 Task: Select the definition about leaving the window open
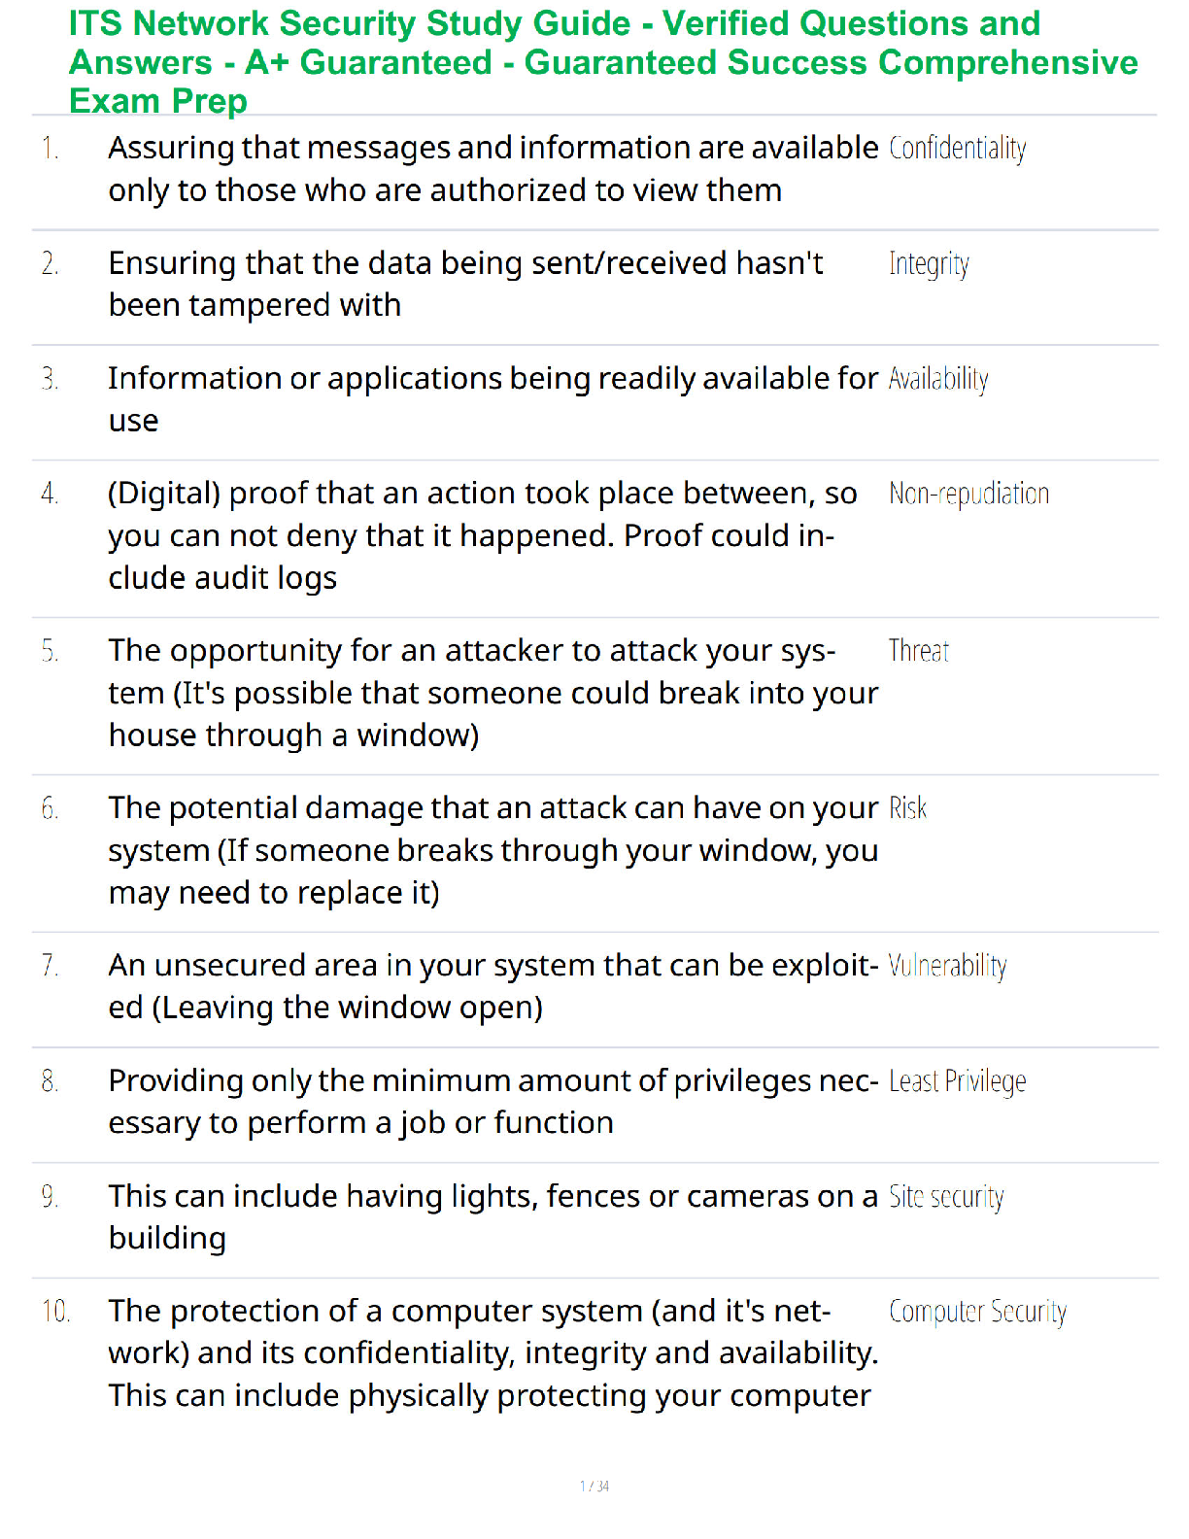493,986
